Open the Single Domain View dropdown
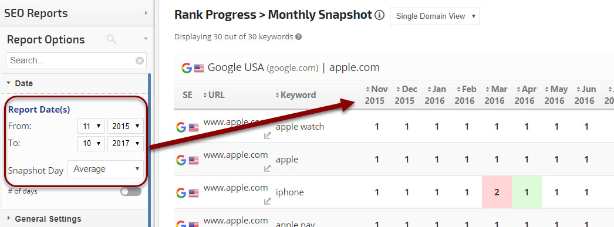 point(434,16)
